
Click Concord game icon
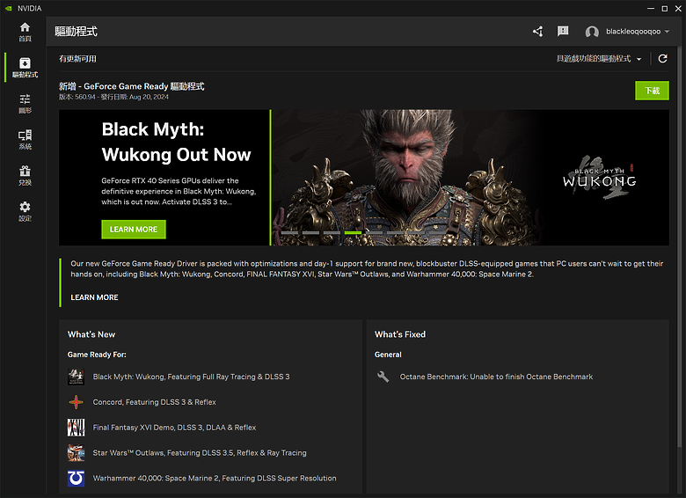pos(76,402)
